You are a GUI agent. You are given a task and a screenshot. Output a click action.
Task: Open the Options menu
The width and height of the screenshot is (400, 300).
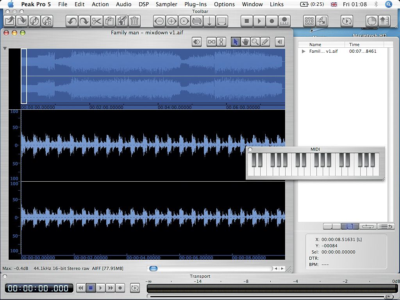point(224,4)
